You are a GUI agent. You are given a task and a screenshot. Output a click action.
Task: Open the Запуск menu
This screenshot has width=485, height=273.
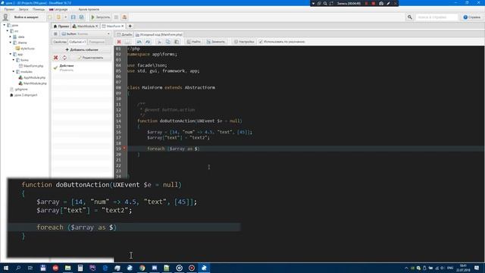(x=23, y=9)
